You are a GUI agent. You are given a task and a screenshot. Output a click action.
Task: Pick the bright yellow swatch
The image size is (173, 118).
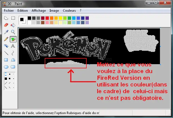pyautogui.click(x=61, y=18)
